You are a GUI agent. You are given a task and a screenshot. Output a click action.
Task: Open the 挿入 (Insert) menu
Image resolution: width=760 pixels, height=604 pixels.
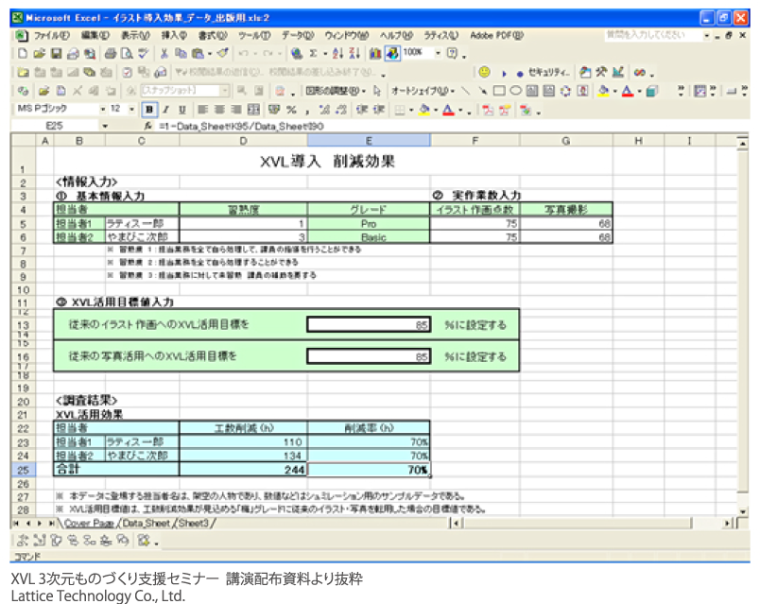point(174,35)
